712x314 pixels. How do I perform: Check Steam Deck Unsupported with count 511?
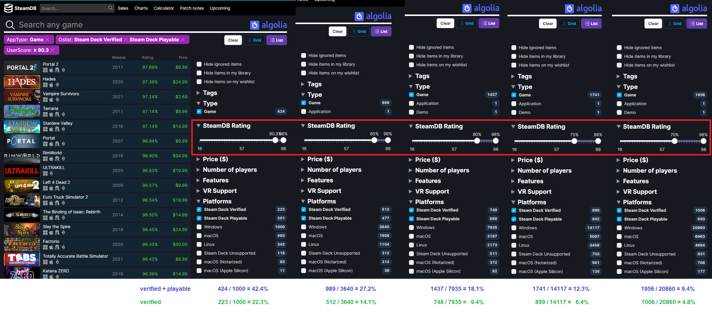[411, 254]
